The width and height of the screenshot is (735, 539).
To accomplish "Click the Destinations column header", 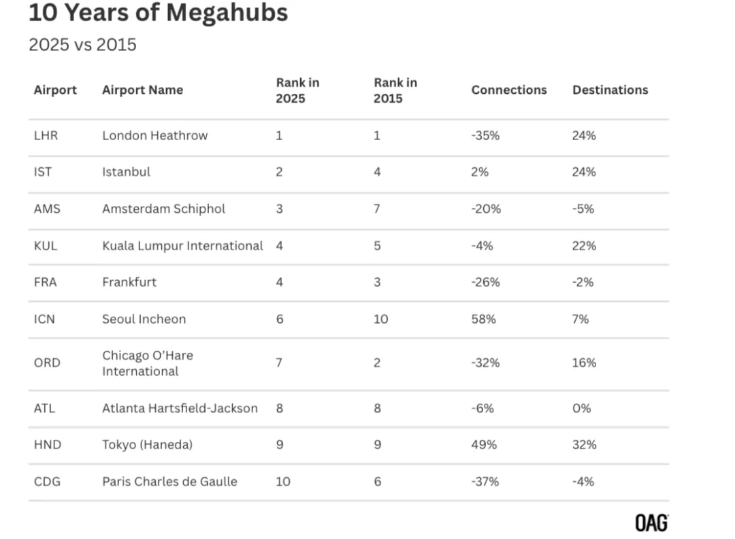I will point(610,90).
